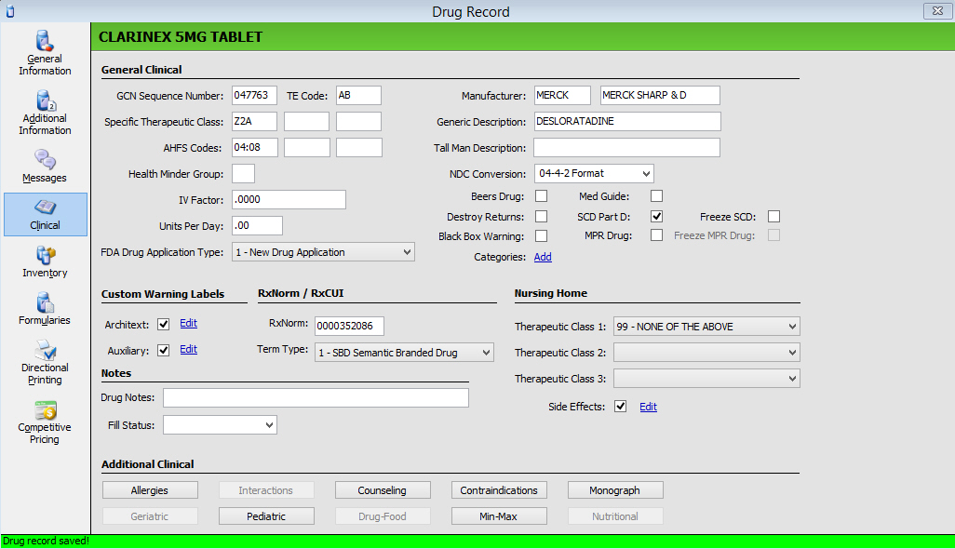Toggle the Beers Drug checkbox

point(541,196)
